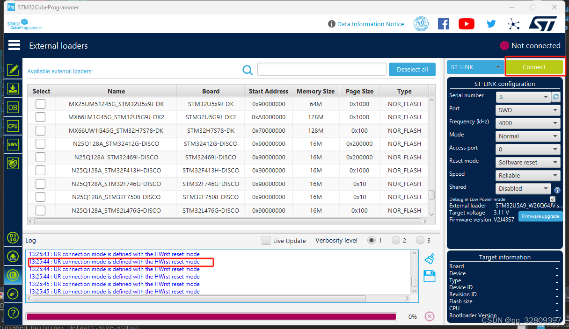Select loader N25Q128A_STM32F746G-DISCO checkbox
This screenshot has width=569, height=329.
pyautogui.click(x=41, y=184)
